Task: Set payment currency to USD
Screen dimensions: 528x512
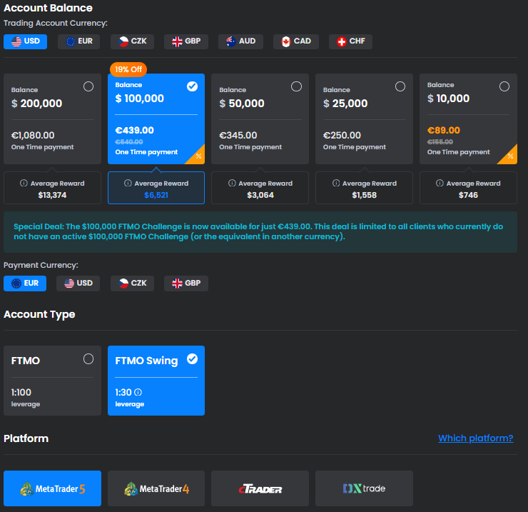Action: pos(78,283)
